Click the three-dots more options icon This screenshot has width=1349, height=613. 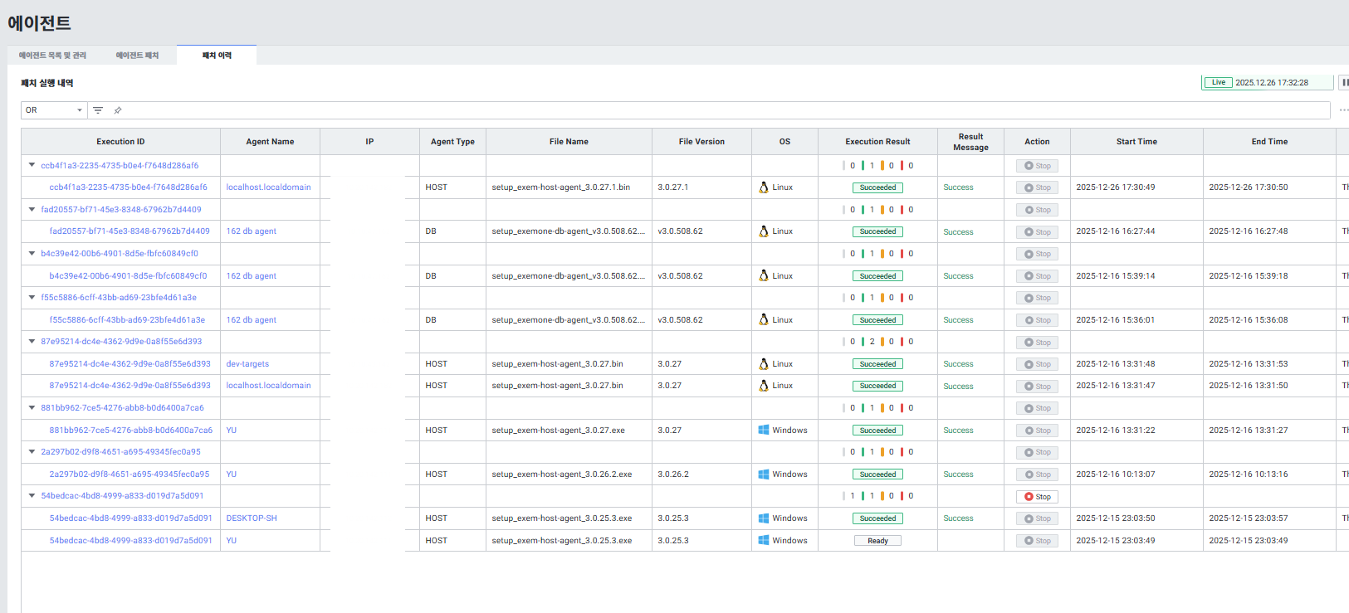pos(1343,110)
